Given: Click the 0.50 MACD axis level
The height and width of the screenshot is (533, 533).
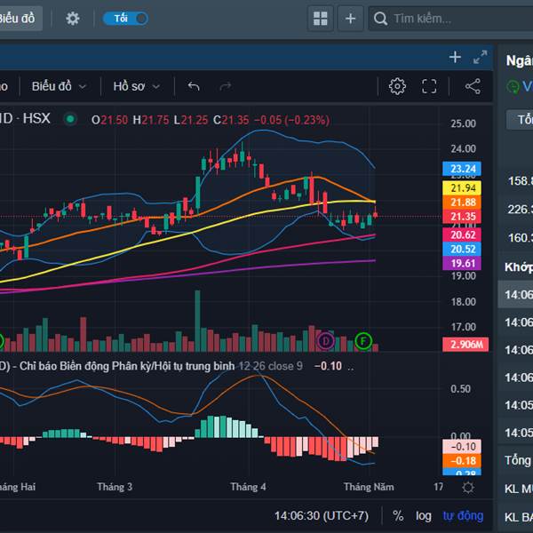Looking at the screenshot, I should coord(460,389).
